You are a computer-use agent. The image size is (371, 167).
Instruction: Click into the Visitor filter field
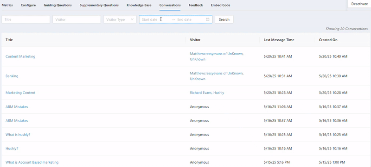tap(77, 19)
